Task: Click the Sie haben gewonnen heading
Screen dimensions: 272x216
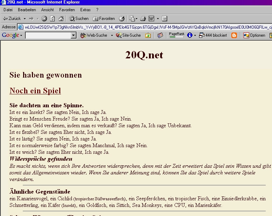Action: (x=46, y=75)
